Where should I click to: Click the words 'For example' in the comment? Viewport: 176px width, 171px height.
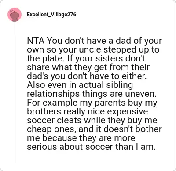pos(52,103)
